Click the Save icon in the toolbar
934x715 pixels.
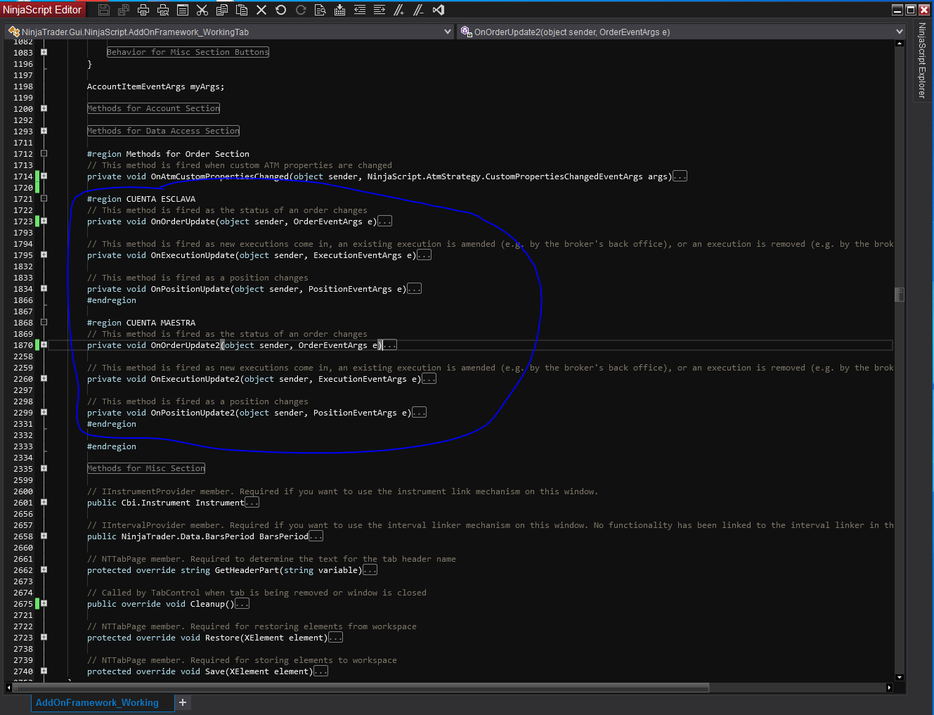[x=104, y=10]
